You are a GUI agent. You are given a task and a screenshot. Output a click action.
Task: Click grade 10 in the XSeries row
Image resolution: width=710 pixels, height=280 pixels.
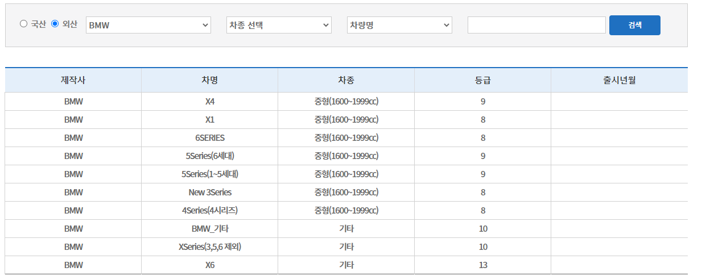click(483, 247)
